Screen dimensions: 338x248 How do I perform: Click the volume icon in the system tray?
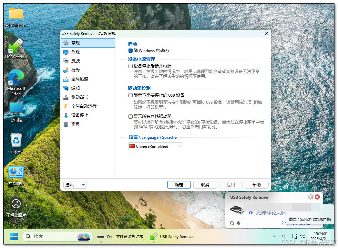click(x=302, y=236)
